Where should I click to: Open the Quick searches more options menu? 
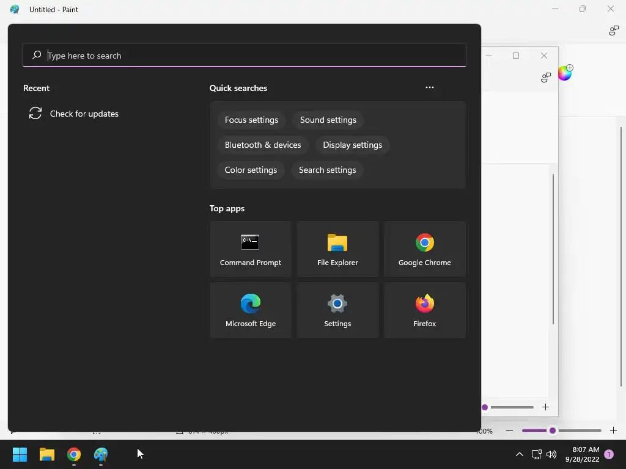[430, 87]
